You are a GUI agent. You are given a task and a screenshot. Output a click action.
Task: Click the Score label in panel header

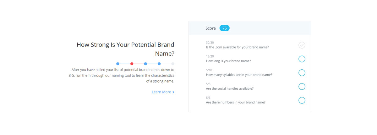tap(210, 28)
